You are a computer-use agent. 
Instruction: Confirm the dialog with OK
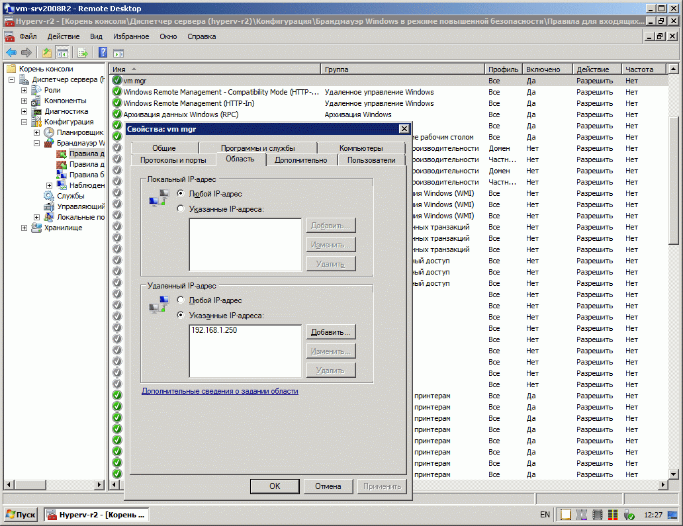(x=275, y=486)
